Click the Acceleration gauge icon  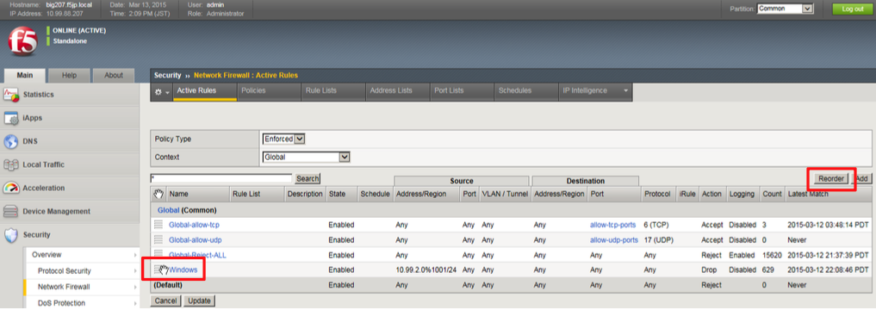pos(12,189)
